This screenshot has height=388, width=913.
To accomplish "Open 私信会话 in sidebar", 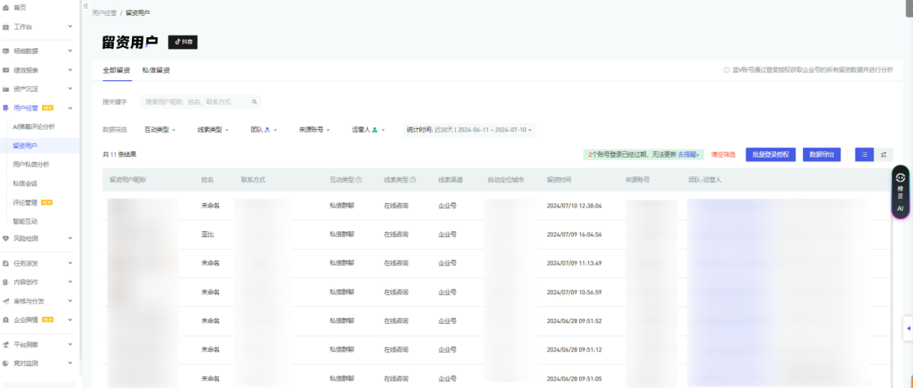I will [x=25, y=184].
